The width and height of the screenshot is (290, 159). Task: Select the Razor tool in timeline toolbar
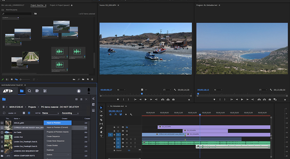[101, 120]
